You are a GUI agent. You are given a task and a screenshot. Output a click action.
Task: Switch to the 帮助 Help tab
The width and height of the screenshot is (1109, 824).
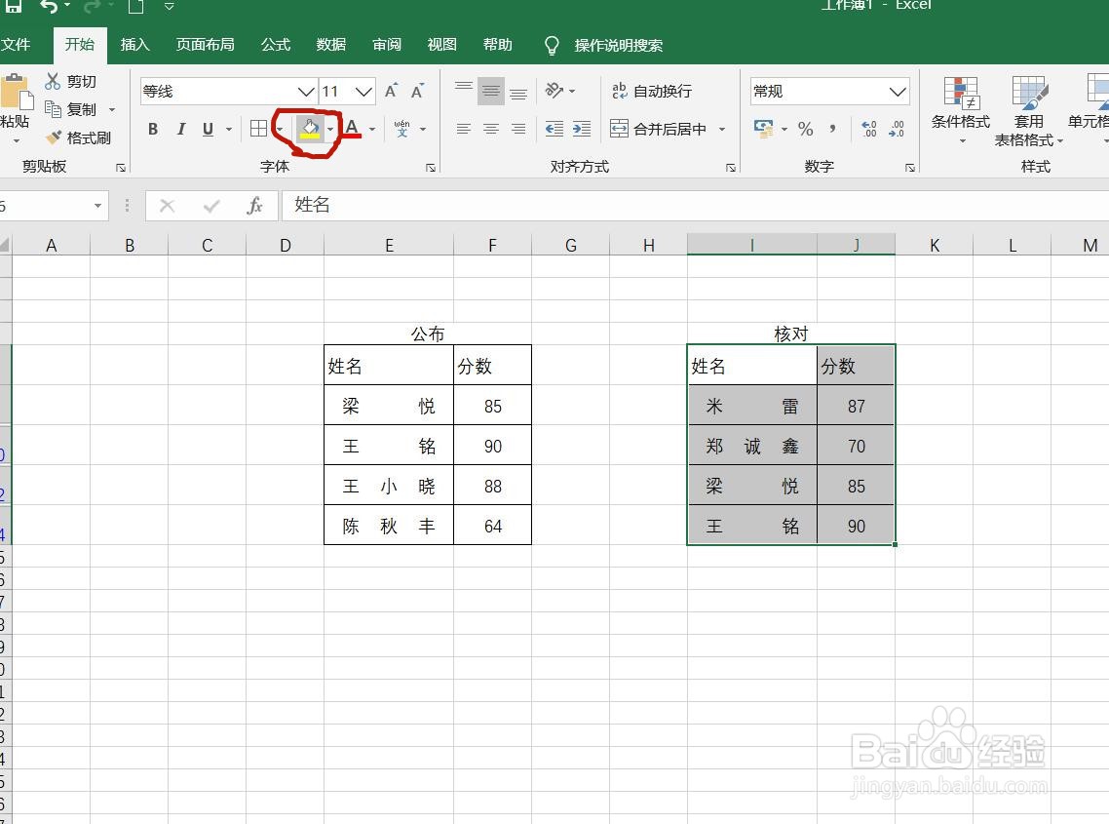[498, 45]
